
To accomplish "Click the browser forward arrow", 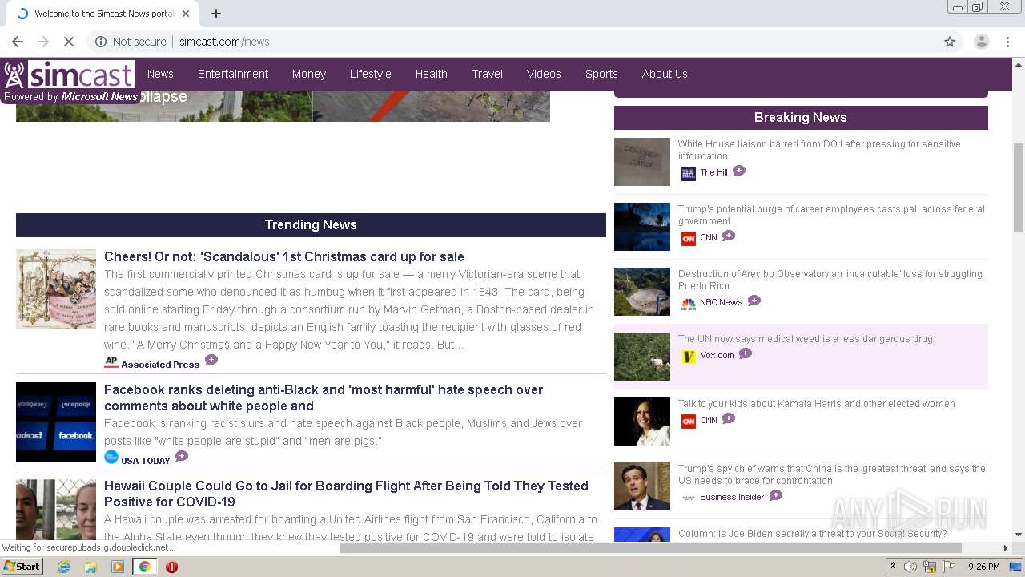I will (43, 42).
